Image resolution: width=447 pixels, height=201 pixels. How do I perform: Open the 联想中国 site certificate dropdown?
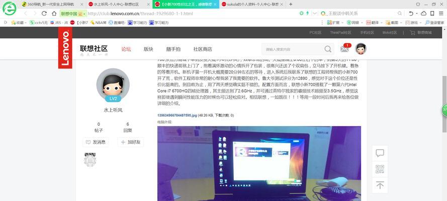pos(73,14)
